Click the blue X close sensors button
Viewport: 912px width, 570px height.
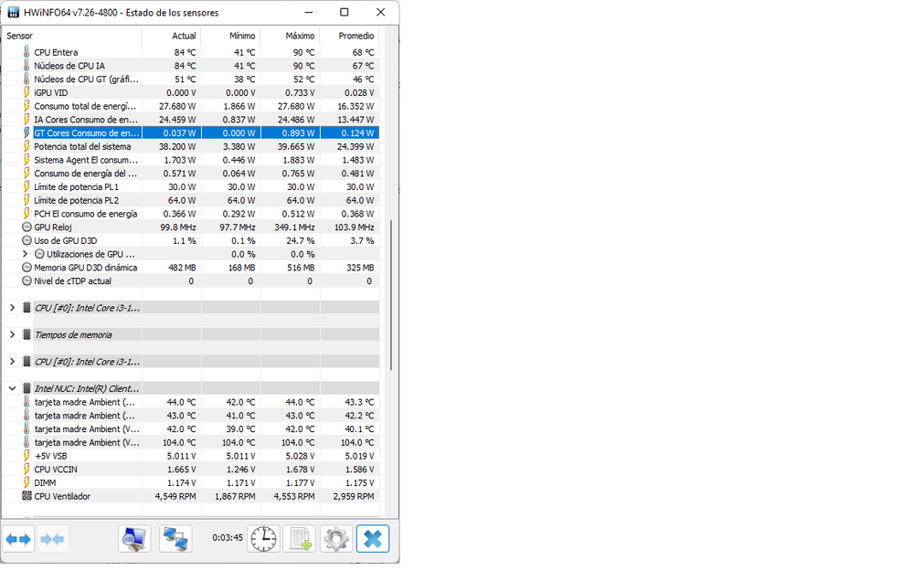pyautogui.click(x=373, y=539)
